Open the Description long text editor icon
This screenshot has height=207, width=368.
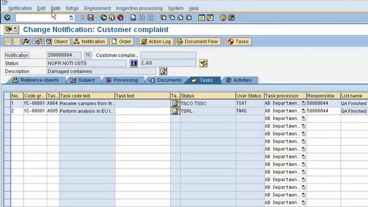tap(163, 71)
